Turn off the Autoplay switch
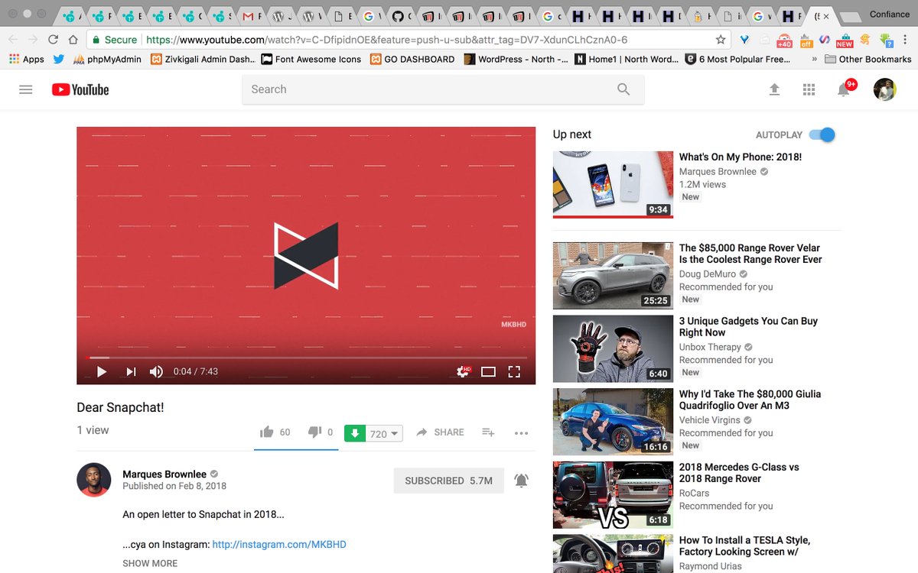918x573 pixels. (x=822, y=134)
